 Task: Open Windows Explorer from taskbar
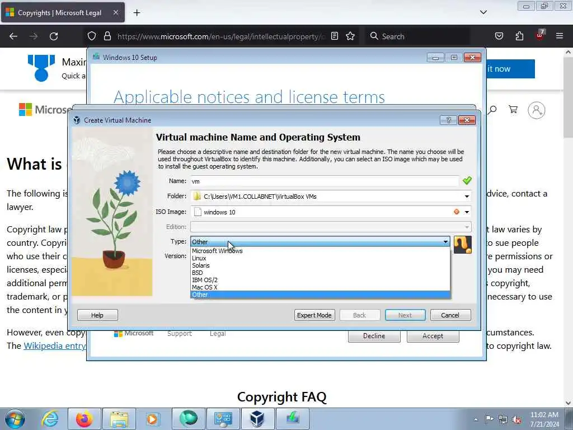coord(119,419)
